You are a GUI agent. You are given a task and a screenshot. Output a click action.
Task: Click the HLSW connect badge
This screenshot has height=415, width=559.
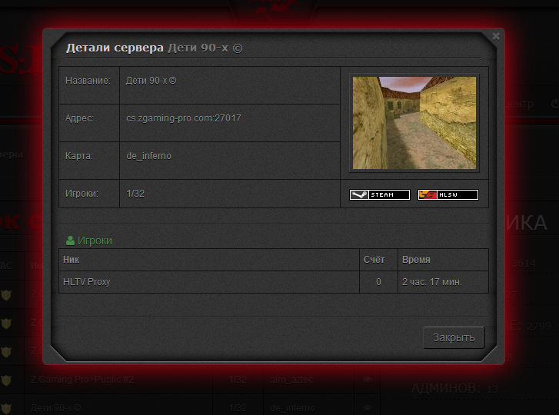[x=448, y=195]
